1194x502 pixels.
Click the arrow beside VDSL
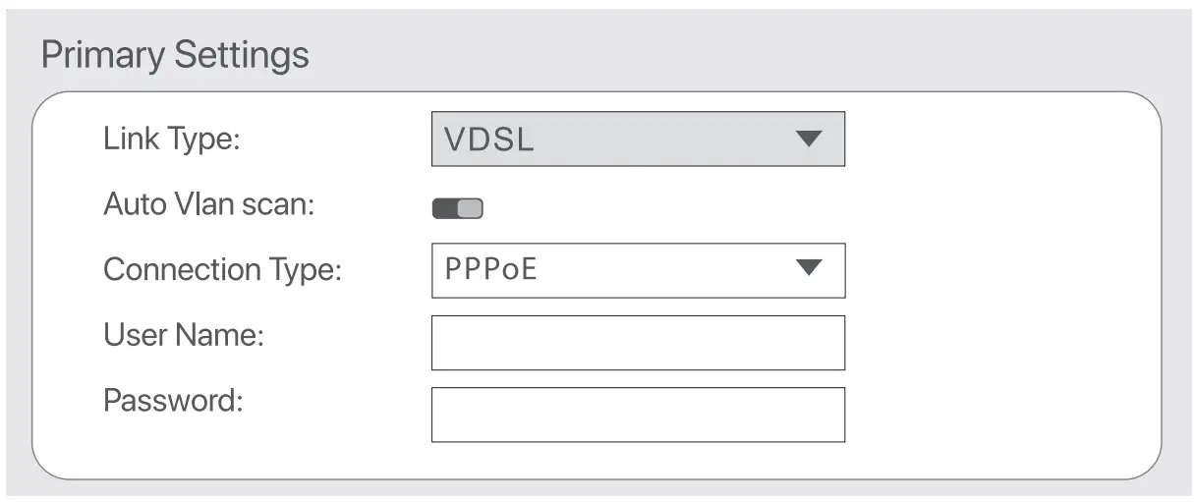(x=808, y=139)
